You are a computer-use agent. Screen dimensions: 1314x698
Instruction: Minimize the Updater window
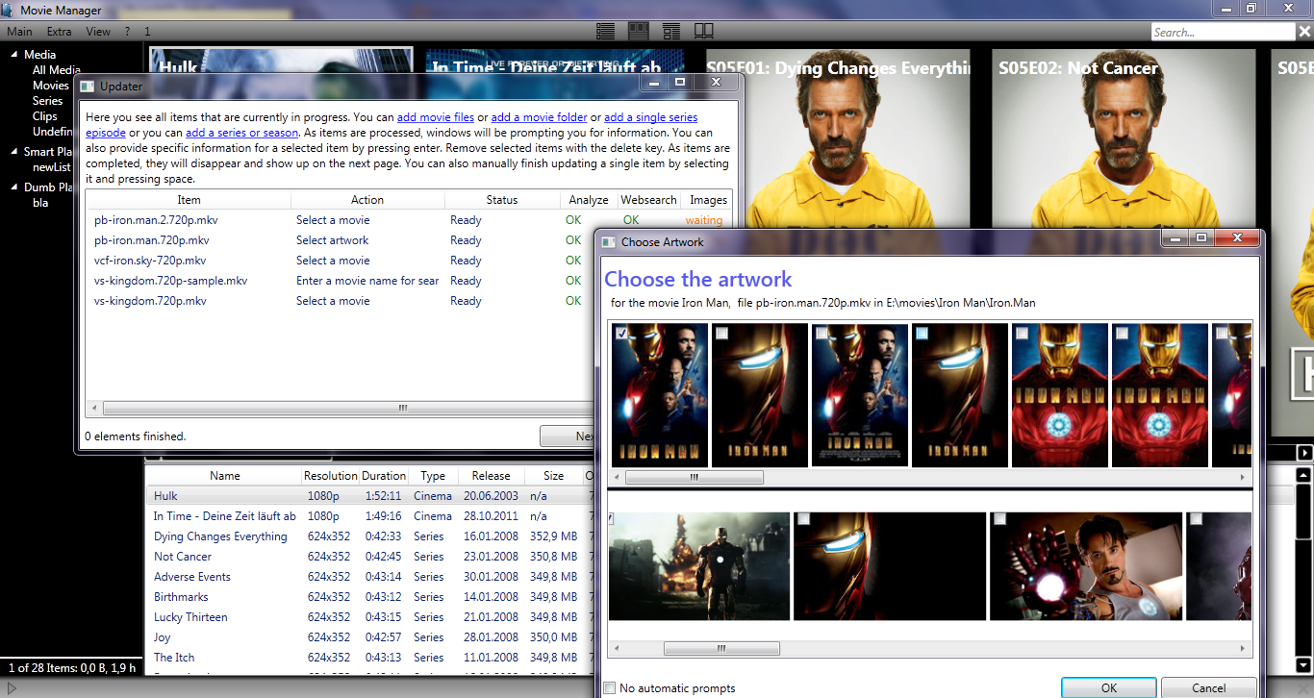coord(653,83)
